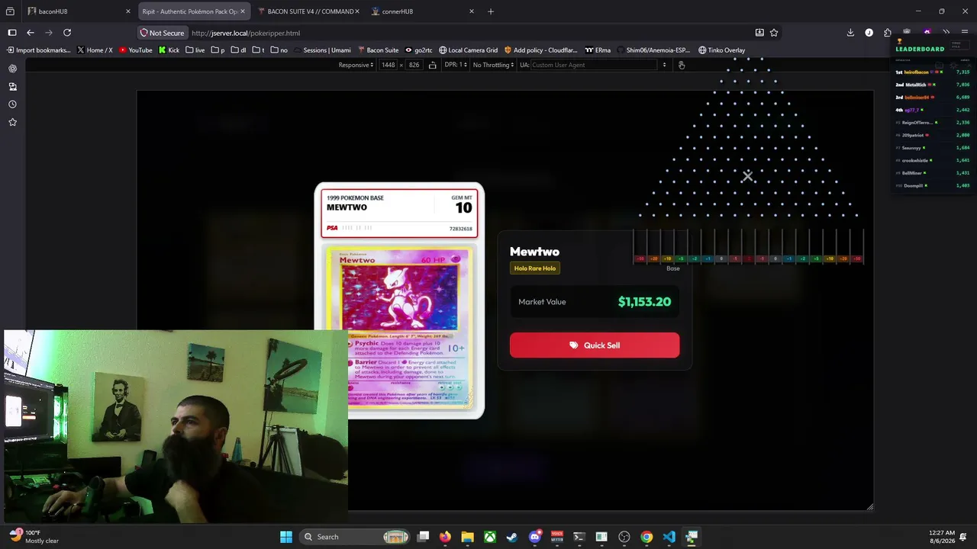Image resolution: width=977 pixels, height=549 pixels.
Task: Expand the no bookmarks folder
Action: (279, 50)
